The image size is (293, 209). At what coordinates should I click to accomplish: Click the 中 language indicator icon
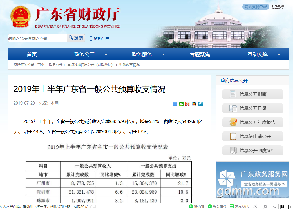[x=289, y=206]
